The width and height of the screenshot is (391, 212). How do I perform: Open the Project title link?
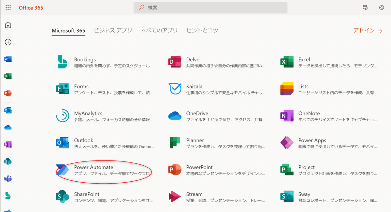click(x=307, y=168)
